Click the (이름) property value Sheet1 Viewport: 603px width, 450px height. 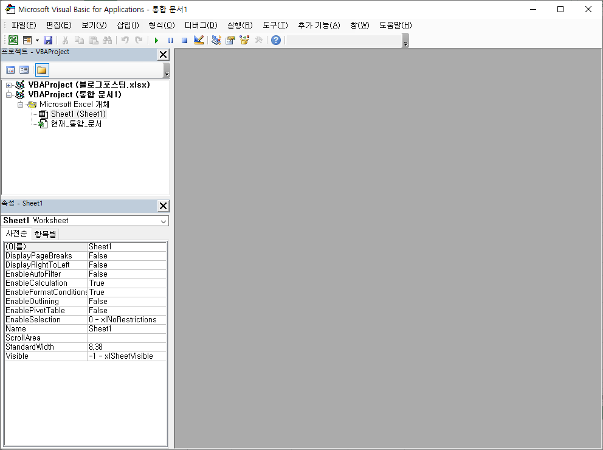[x=127, y=246]
